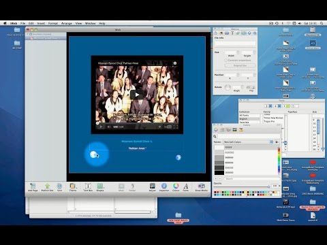This screenshot has height=245, width=327.
Task: Collapse the site disclosure triangle in the sidebar
Action: point(28,34)
